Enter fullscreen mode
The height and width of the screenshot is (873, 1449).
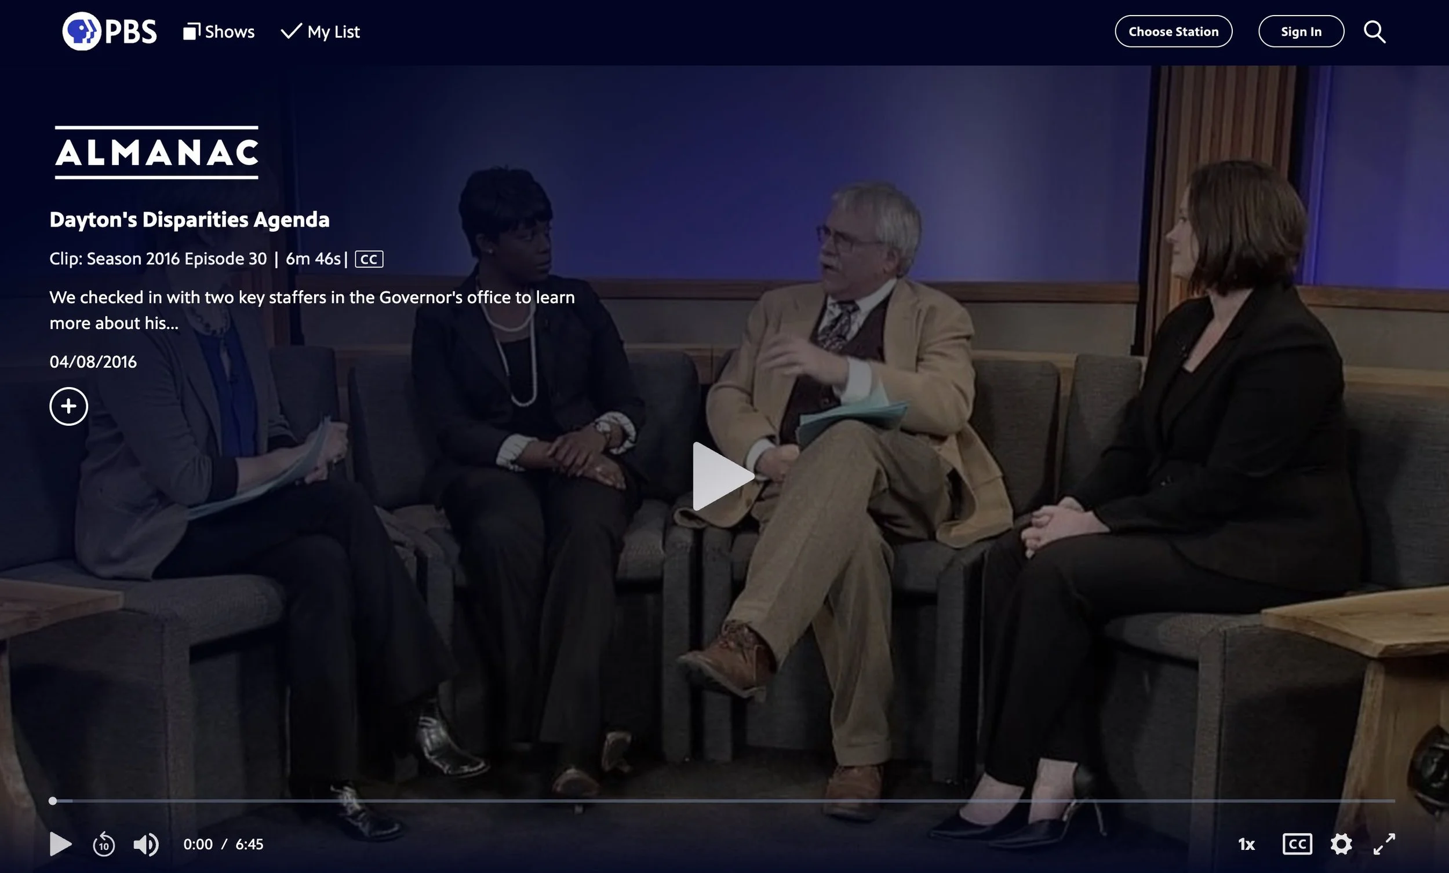click(1384, 844)
